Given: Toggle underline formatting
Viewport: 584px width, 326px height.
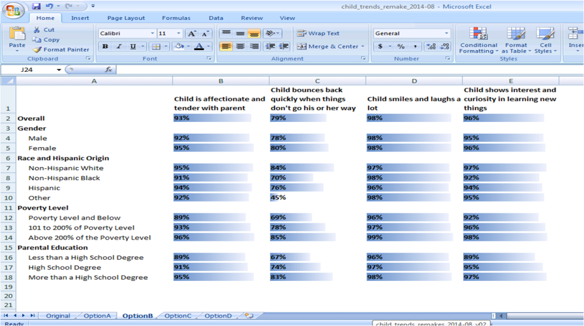Looking at the screenshot, I should coord(133,47).
